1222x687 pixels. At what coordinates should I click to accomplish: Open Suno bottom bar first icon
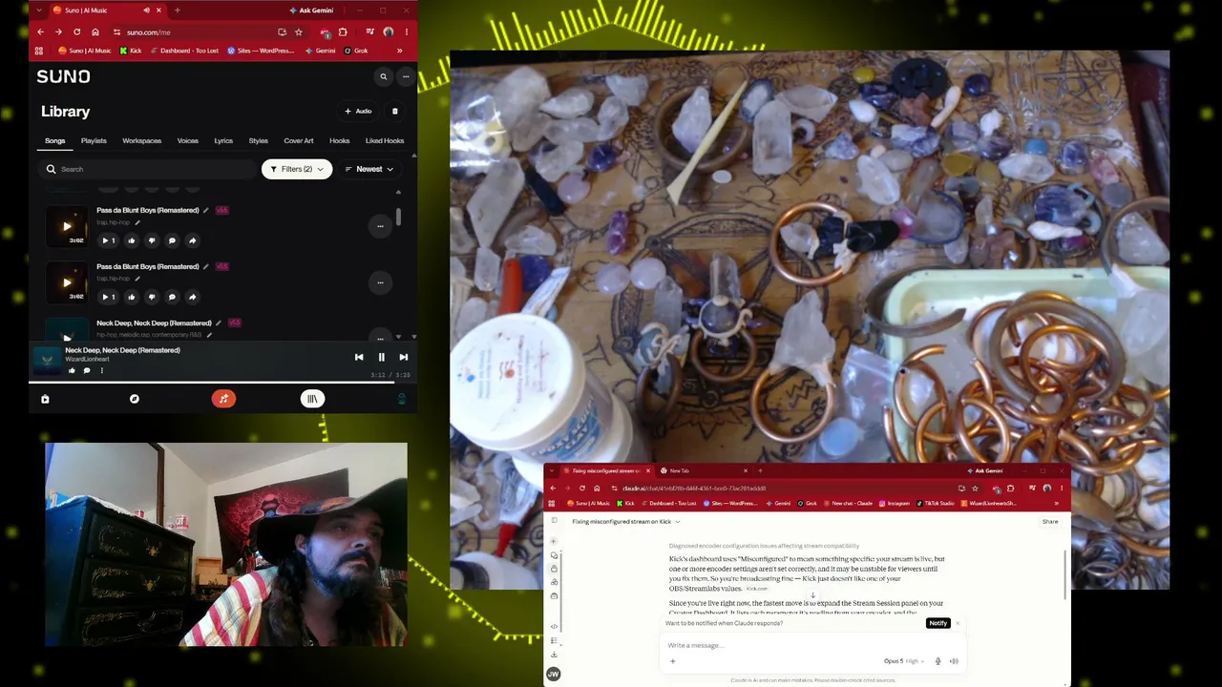pos(45,399)
